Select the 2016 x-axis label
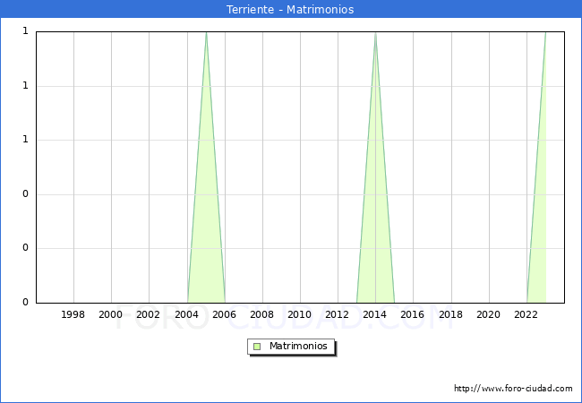 tap(413, 314)
